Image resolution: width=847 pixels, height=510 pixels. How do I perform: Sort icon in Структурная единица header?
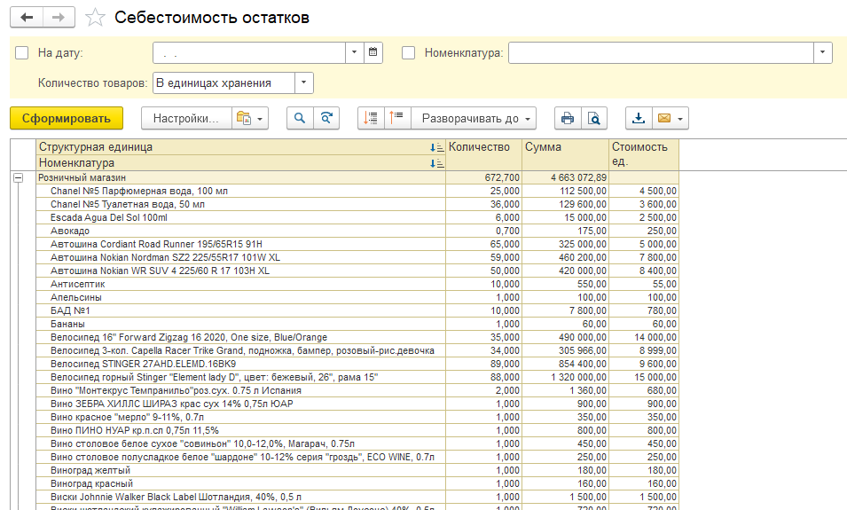coord(436,147)
